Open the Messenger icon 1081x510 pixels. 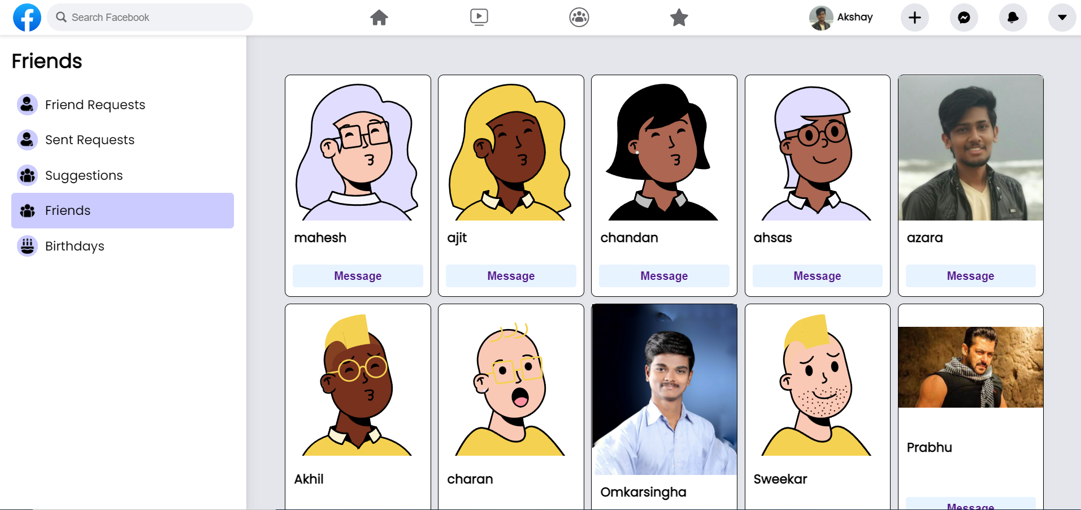click(964, 18)
